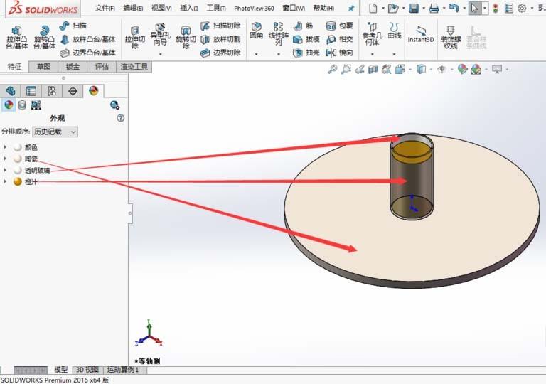
Task: Open the Hole Wizard (异型孔向导) tool
Action: [x=160, y=35]
